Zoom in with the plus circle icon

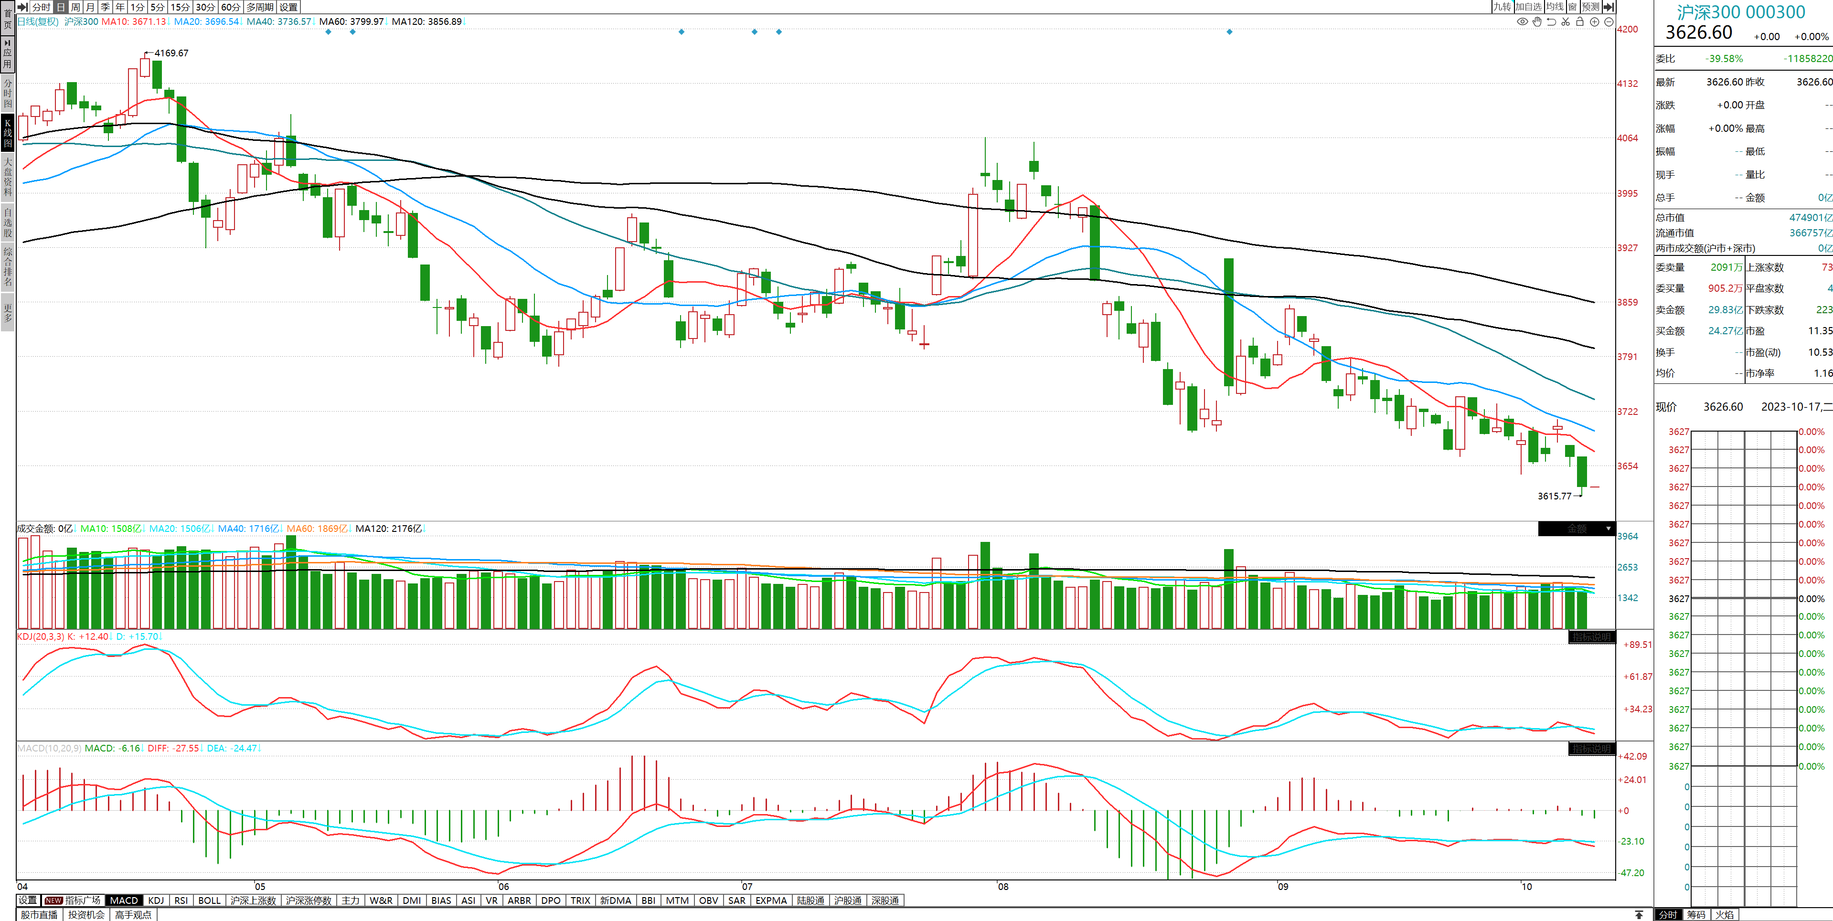[x=1595, y=22]
